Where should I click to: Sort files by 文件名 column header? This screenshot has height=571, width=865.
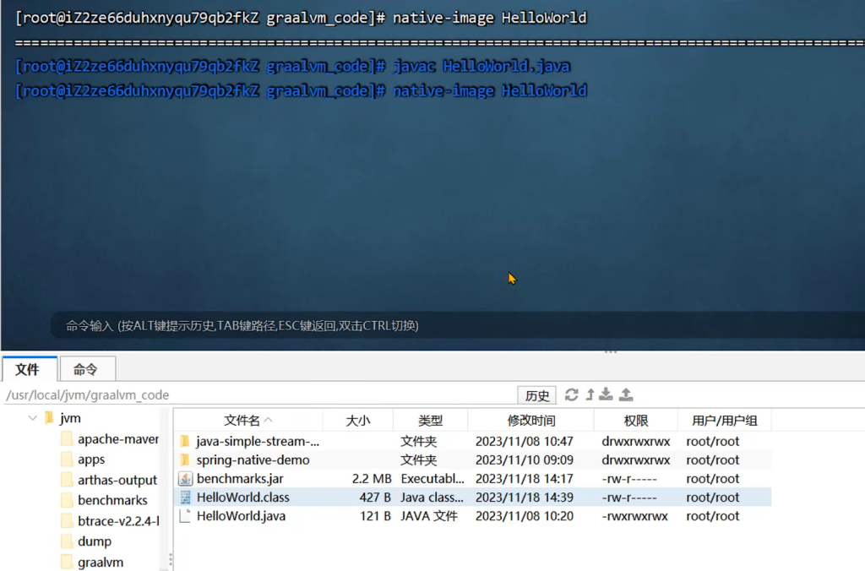click(x=248, y=421)
